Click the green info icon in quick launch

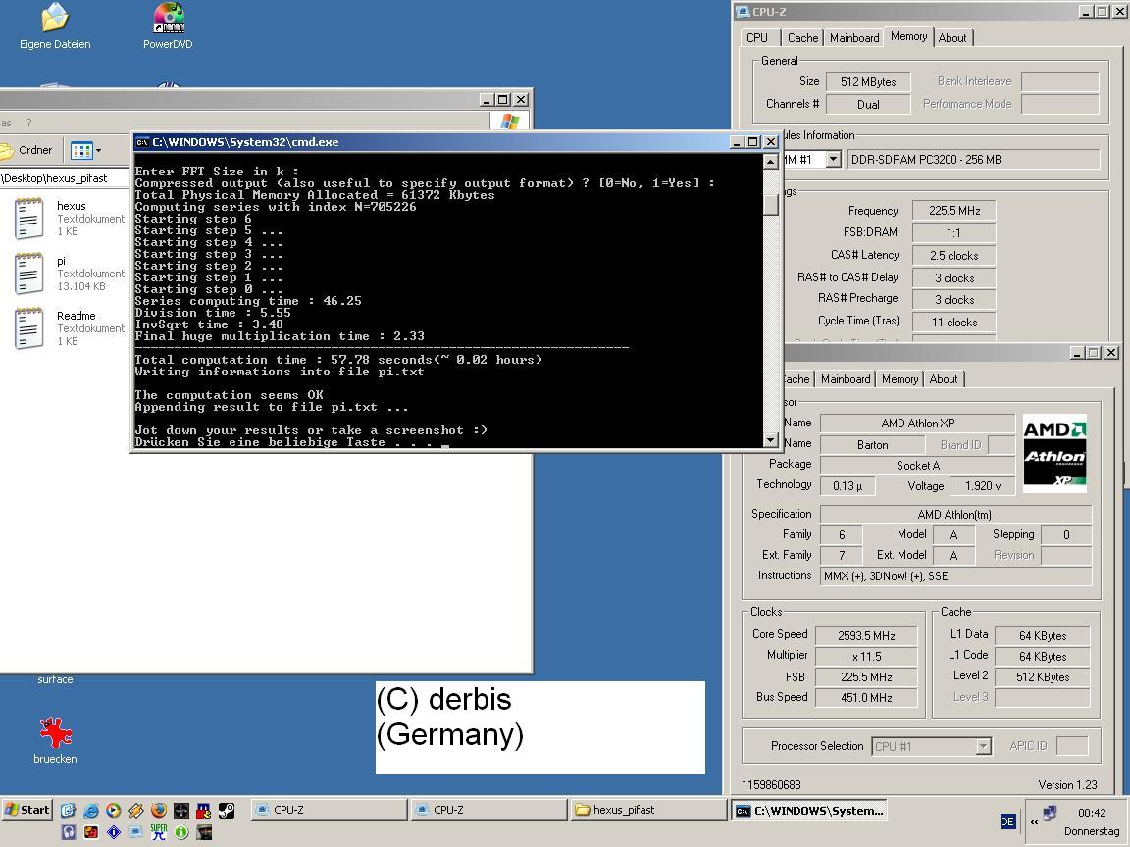180,832
